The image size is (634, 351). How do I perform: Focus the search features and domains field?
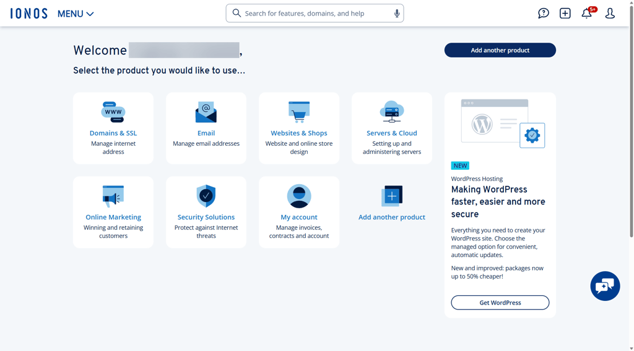coord(315,14)
